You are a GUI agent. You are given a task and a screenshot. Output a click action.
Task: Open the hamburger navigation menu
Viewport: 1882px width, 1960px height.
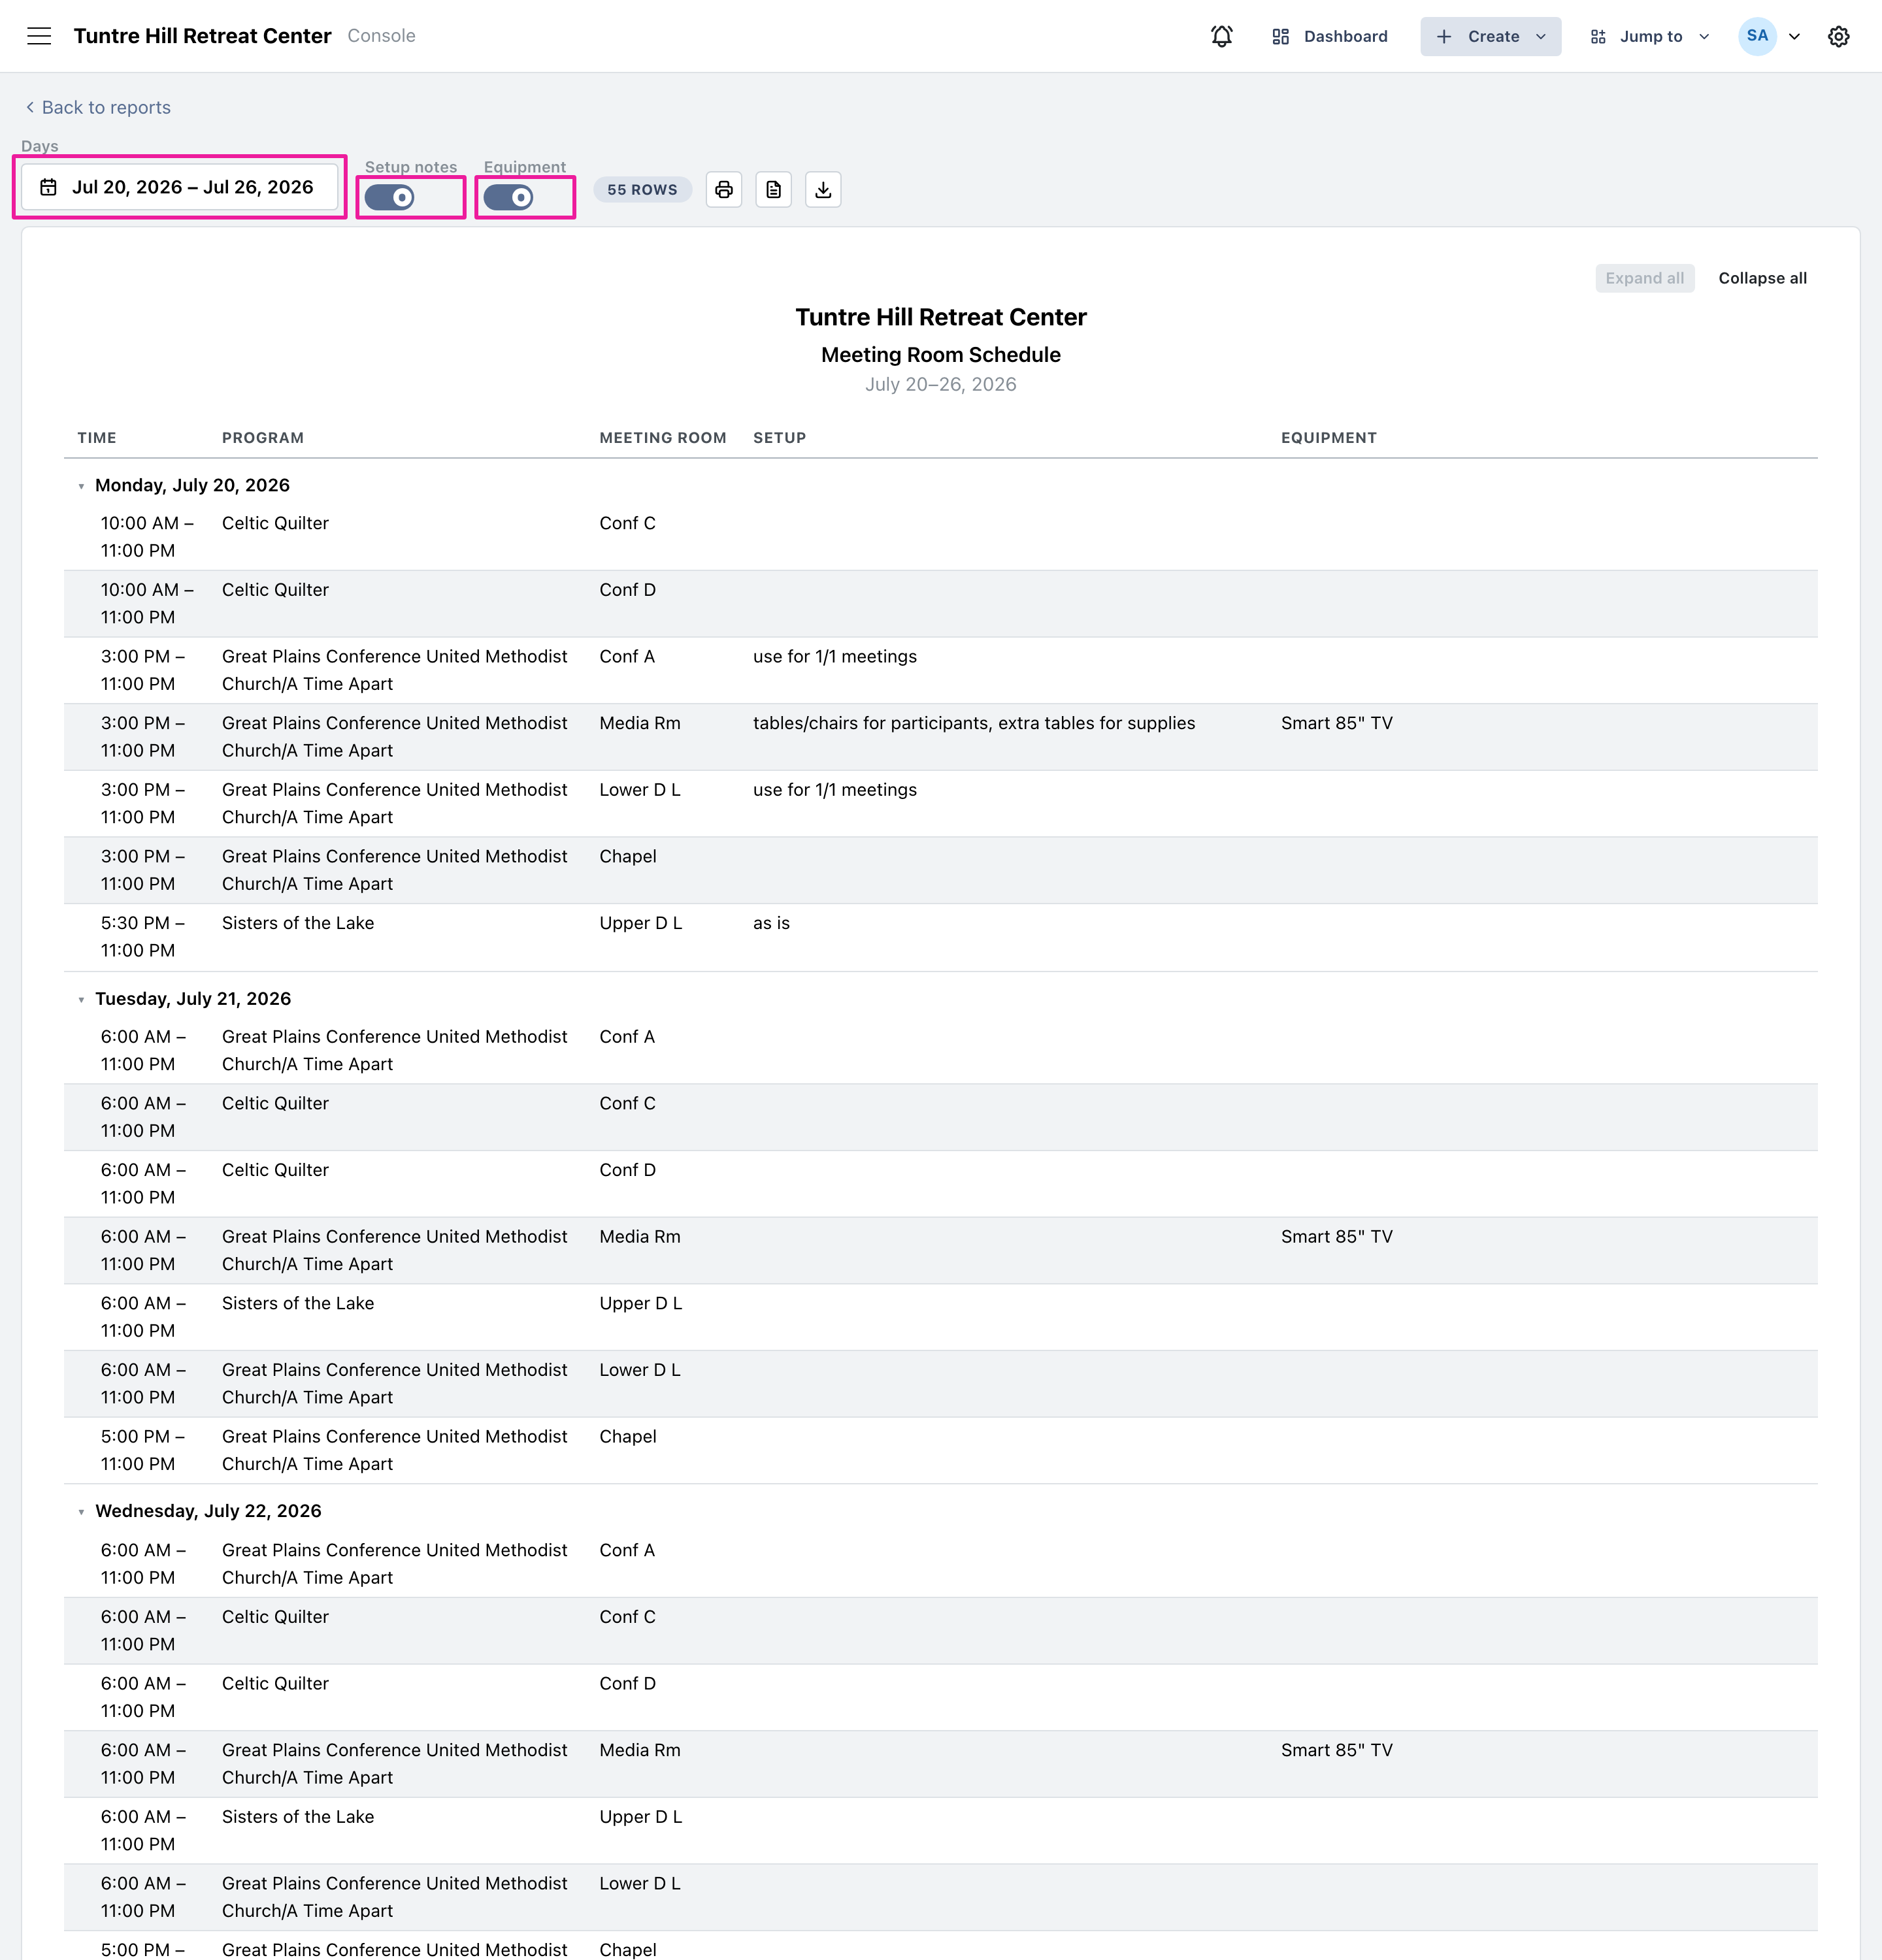coord(39,36)
